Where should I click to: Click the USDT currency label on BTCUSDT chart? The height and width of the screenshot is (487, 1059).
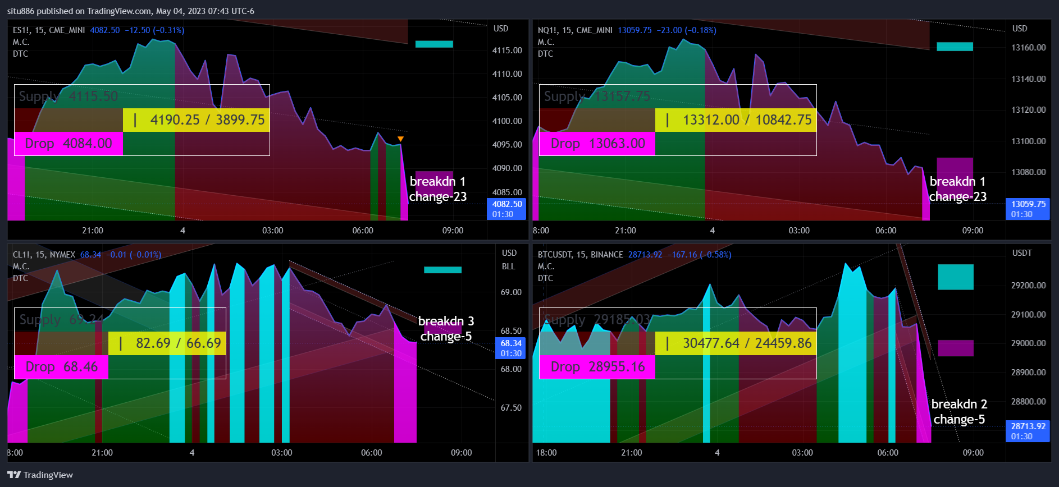click(1022, 253)
